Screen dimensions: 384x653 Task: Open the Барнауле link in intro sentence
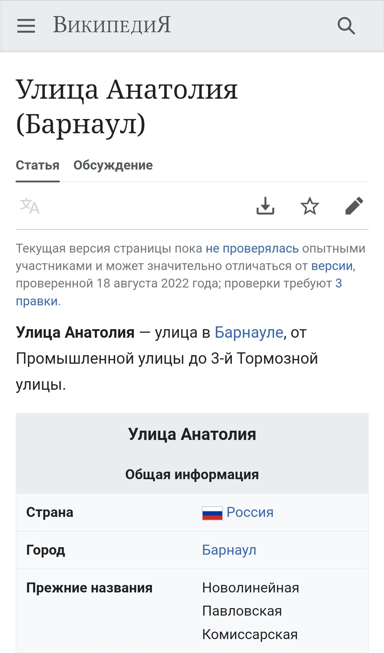pyautogui.click(x=249, y=332)
